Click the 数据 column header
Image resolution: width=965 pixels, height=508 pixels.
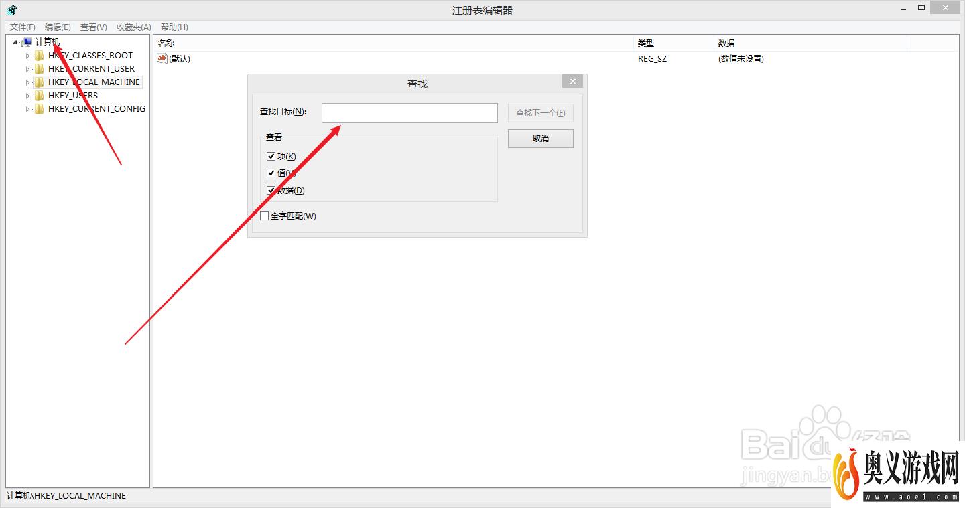click(811, 43)
